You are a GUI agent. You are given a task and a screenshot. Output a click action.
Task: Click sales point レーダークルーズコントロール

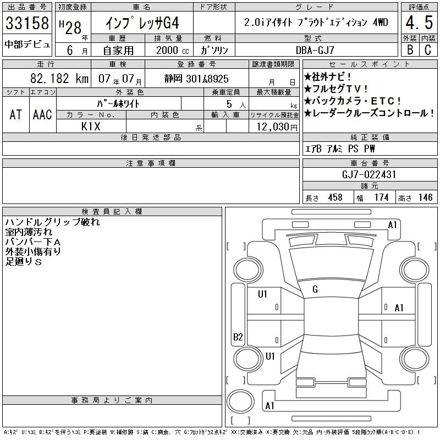click(369, 113)
